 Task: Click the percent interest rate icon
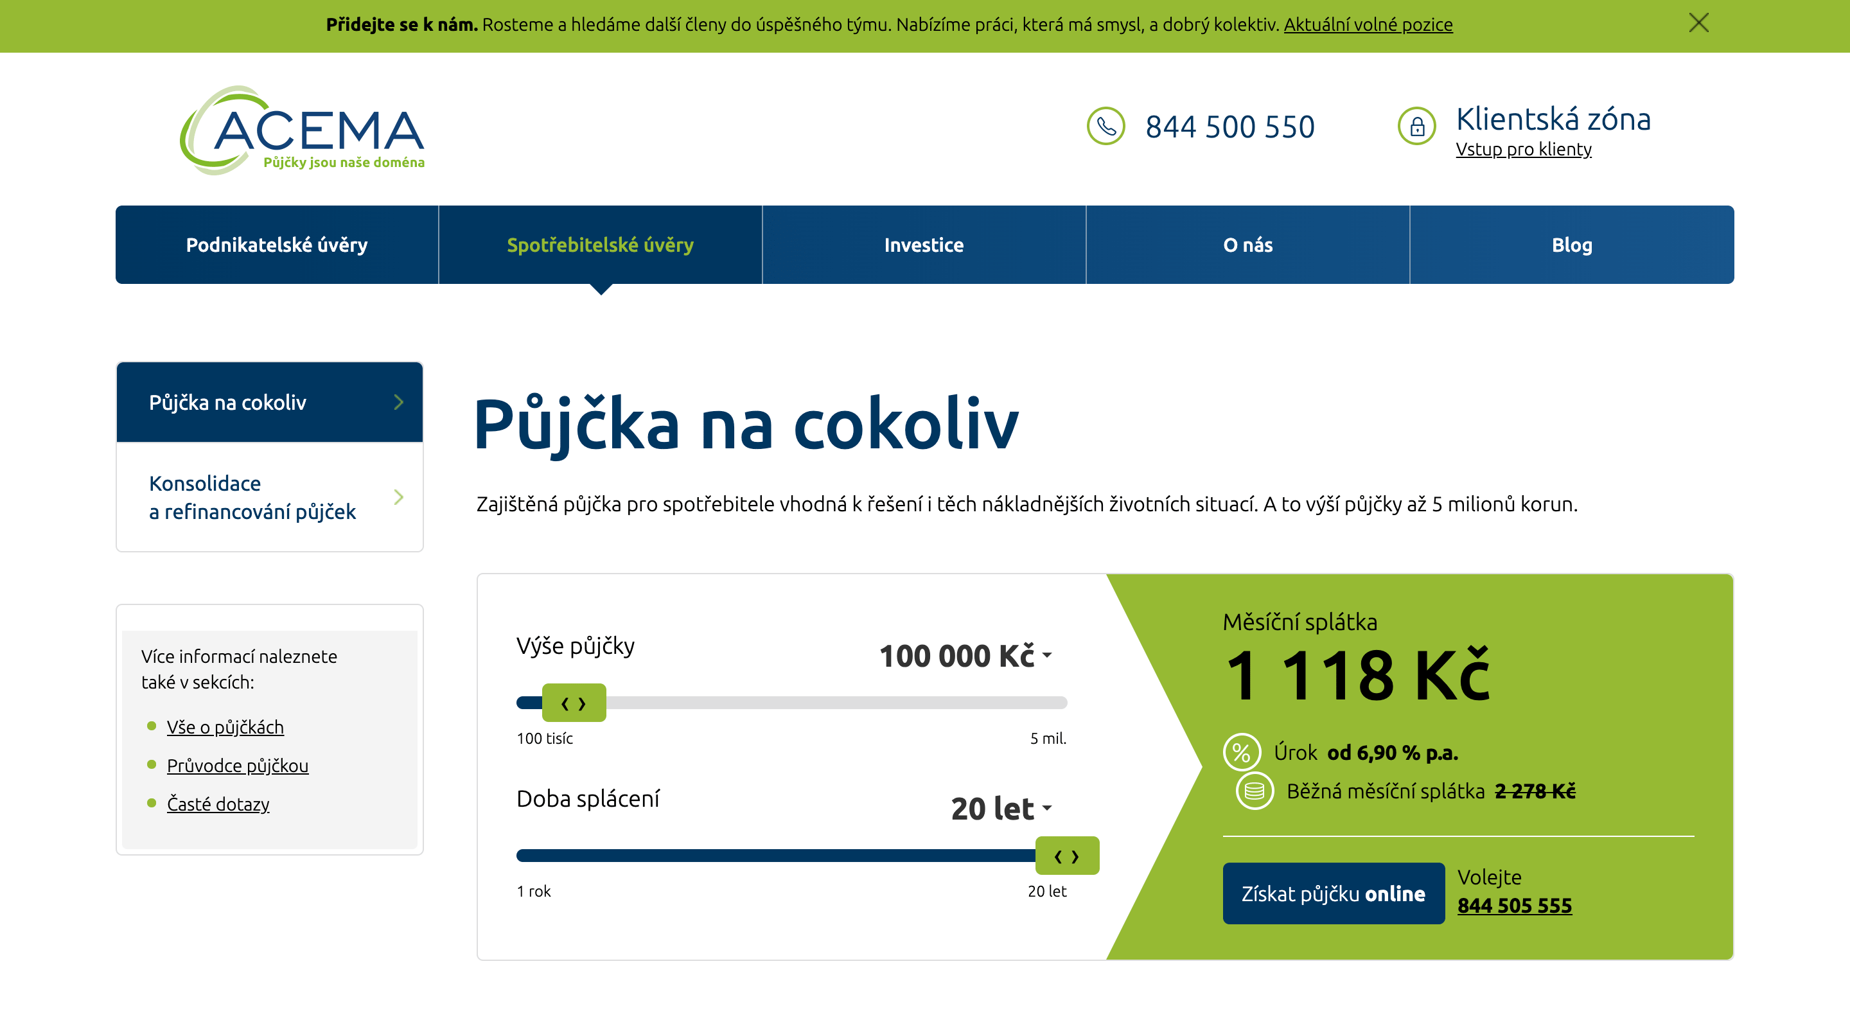1241,752
